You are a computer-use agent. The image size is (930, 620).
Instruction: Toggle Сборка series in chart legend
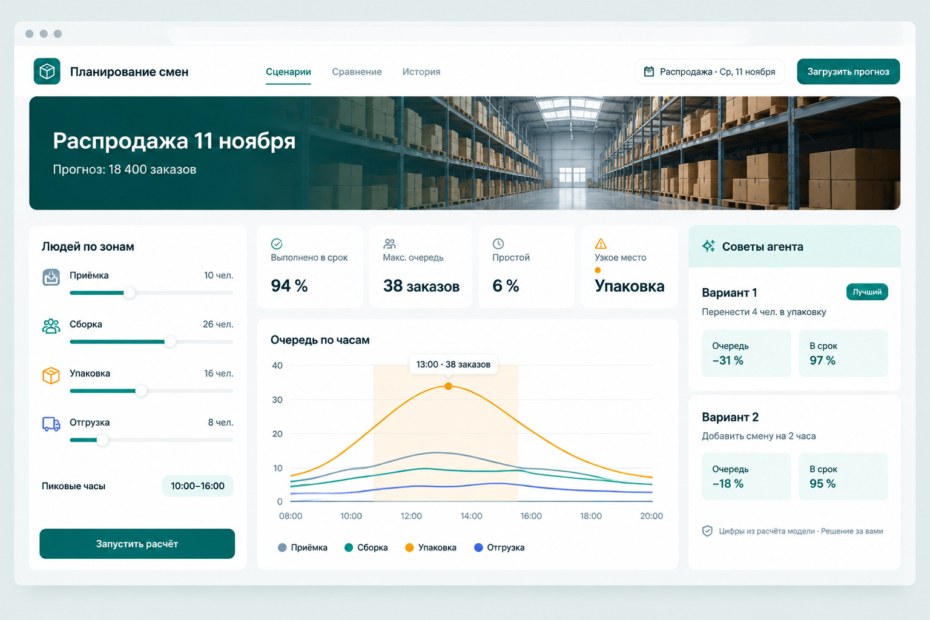point(366,547)
